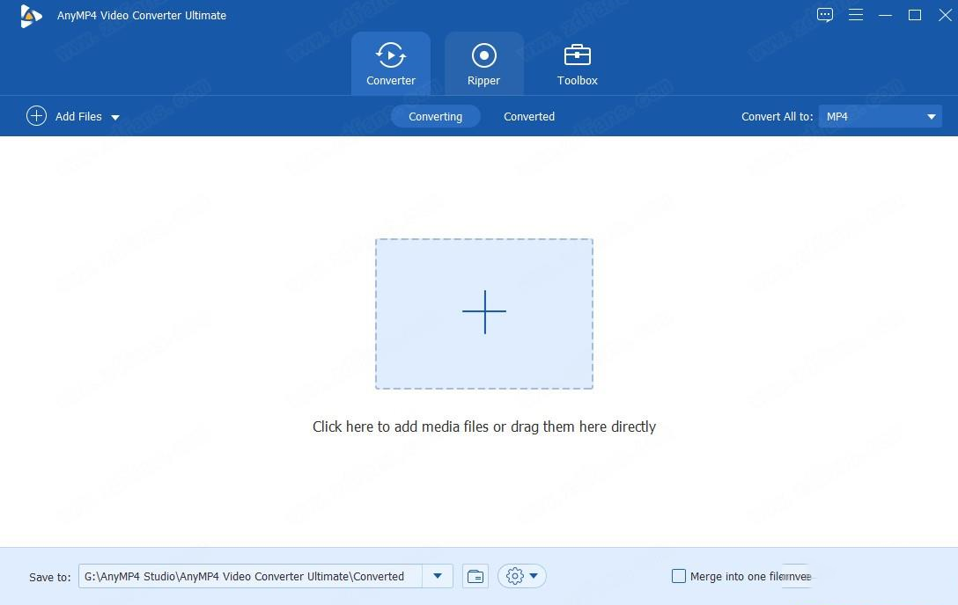Open the Toolbox icon
The height and width of the screenshot is (605, 958).
tap(577, 55)
